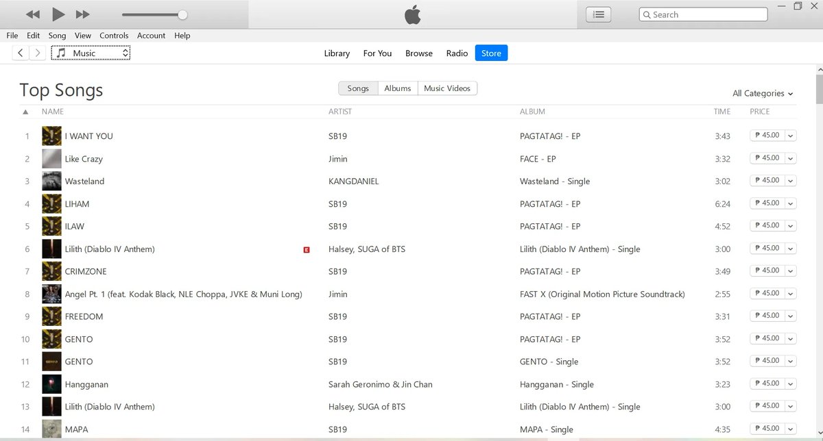Buy Wasteland for ₱45.00
Screen dimensions: 823x441
pos(767,181)
